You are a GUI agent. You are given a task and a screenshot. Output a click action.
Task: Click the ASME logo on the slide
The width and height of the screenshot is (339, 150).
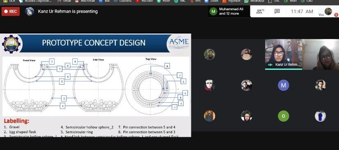(x=179, y=42)
